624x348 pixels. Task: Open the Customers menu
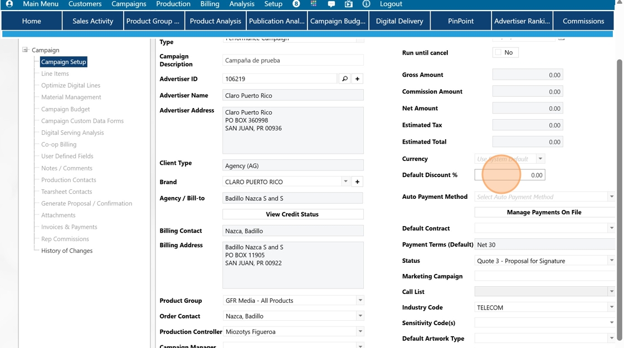click(85, 4)
